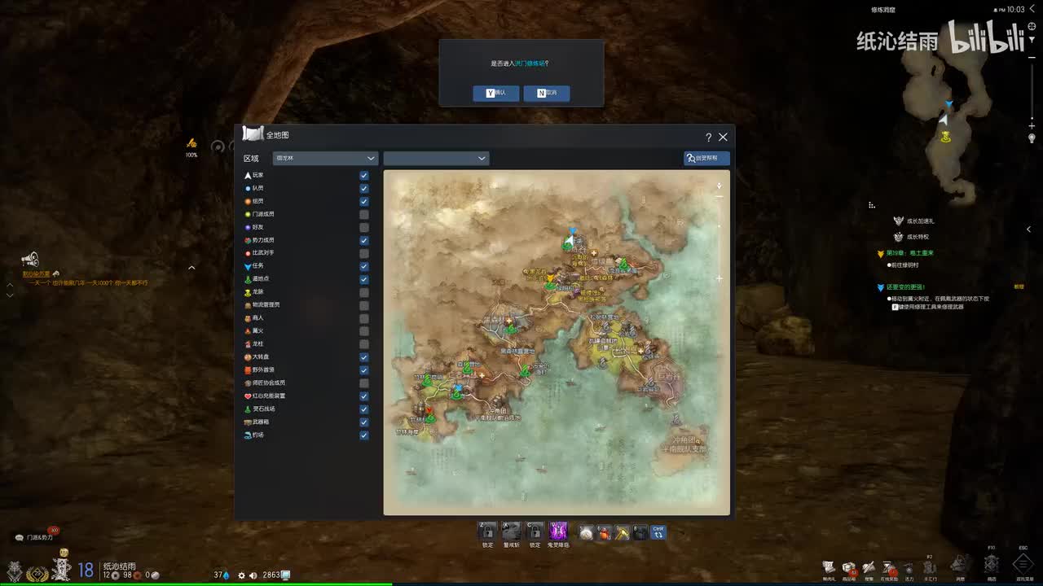Use the repair hammer quickbar item
1043x586 pixels.
[623, 533]
